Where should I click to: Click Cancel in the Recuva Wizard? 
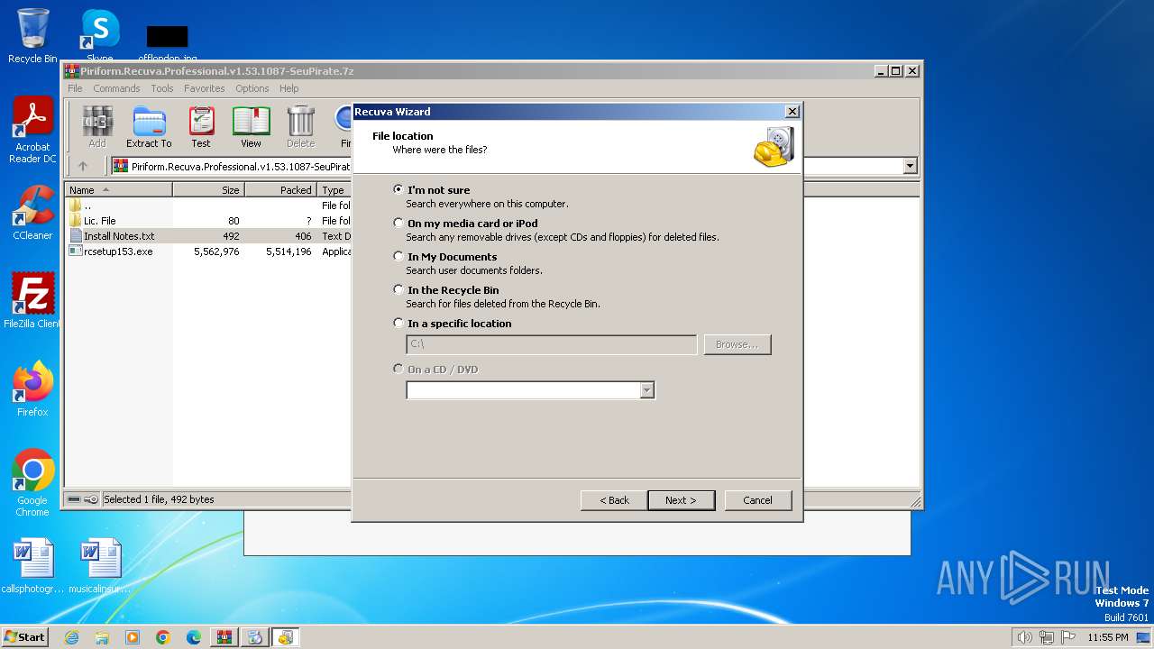click(x=757, y=500)
